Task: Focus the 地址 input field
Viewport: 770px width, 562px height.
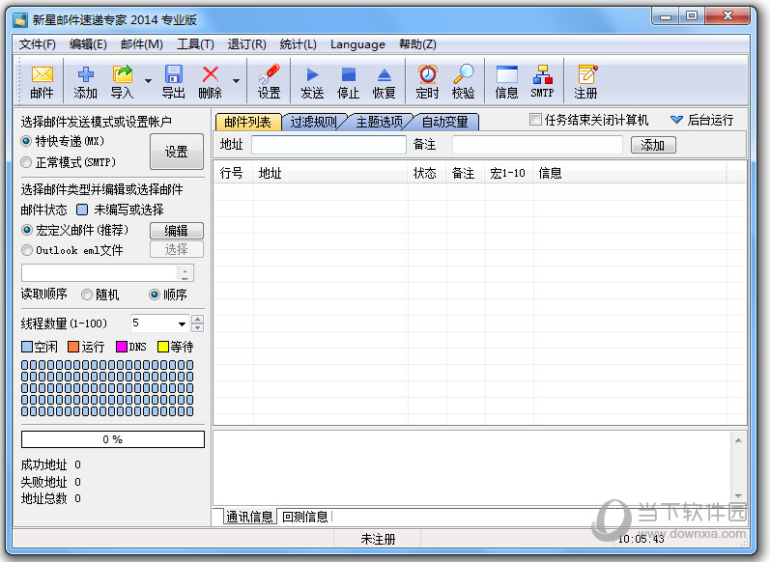Action: tap(328, 145)
